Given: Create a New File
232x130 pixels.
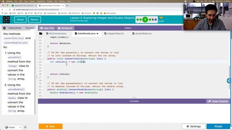Looking at the screenshot, I should (x=47, y=28).
